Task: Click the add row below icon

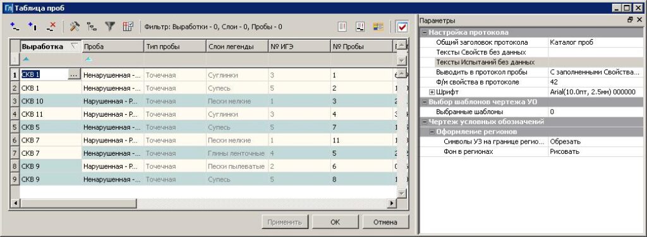Action: click(x=33, y=26)
